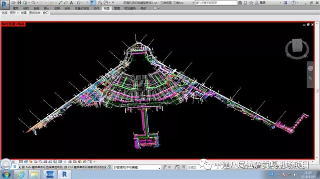Click the Zoom tool on navigation bar
The image size is (320, 179).
click(x=310, y=78)
